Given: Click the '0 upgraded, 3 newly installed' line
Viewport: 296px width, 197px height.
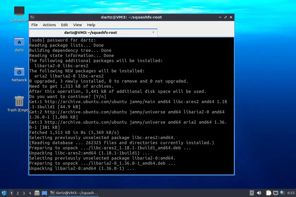Looking at the screenshot, I should 109,81.
